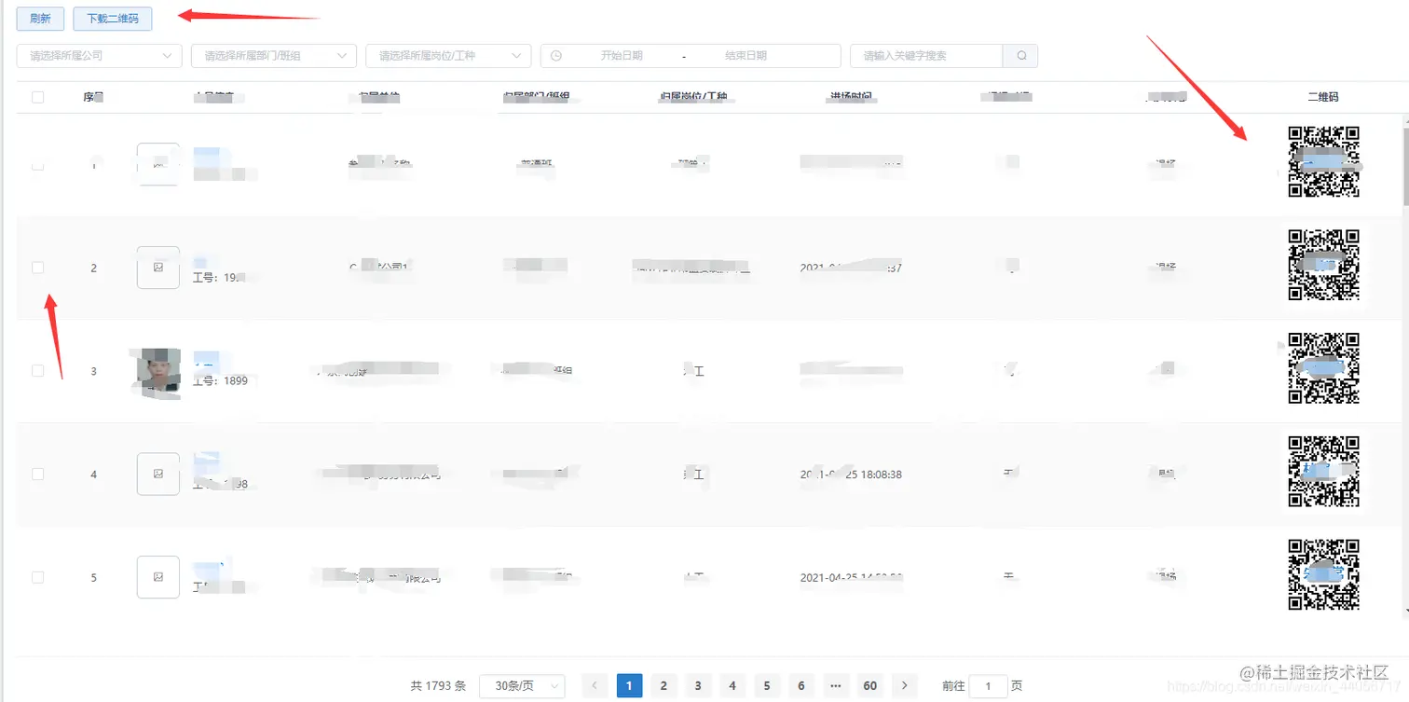Click the 工号：1899 text in row 3
The image size is (1409, 702).
pos(221,381)
